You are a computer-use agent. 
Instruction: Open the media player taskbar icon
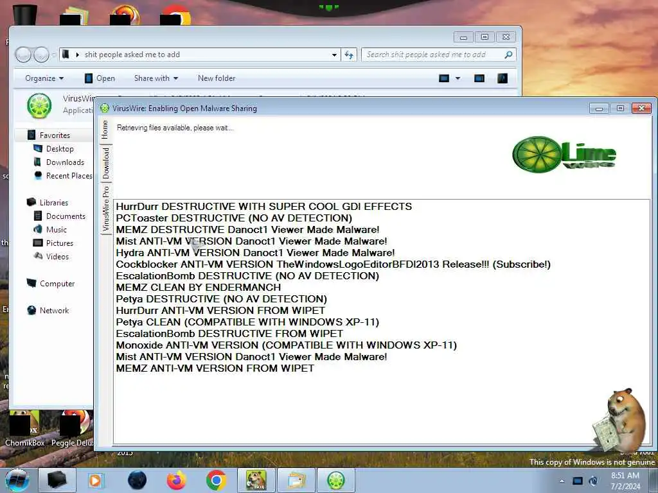96,480
